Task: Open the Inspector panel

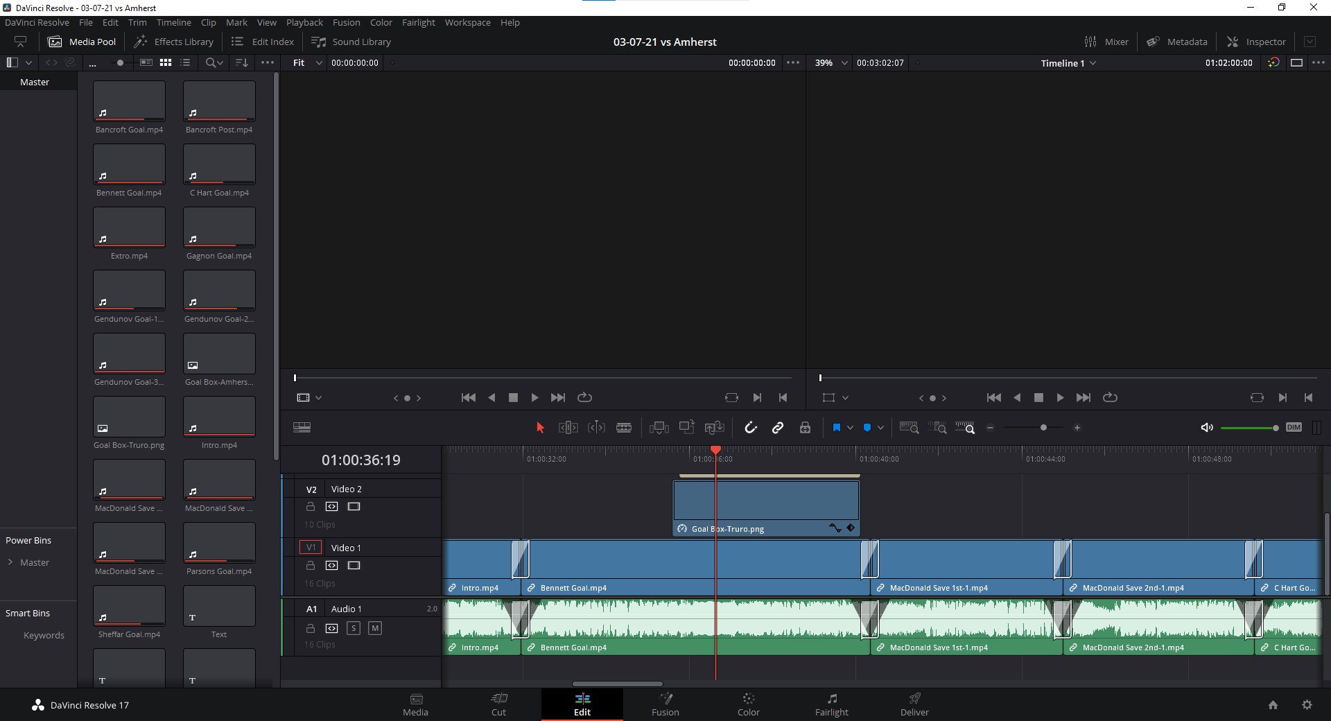Action: click(x=1256, y=42)
